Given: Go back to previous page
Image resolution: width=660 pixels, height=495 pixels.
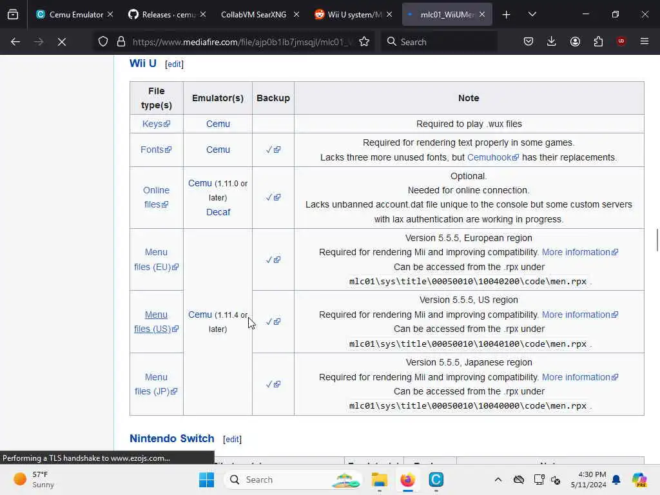Looking at the screenshot, I should click(x=15, y=42).
